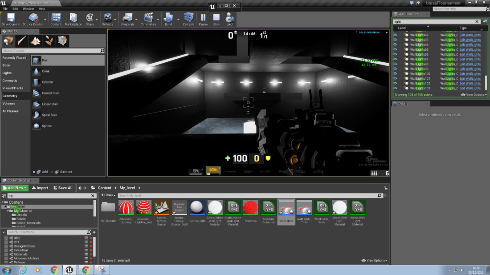Pause the running game simulation

click(203, 19)
